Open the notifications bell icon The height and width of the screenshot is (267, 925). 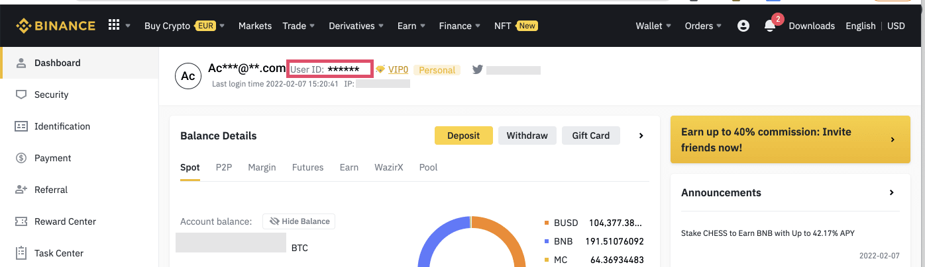coord(769,26)
